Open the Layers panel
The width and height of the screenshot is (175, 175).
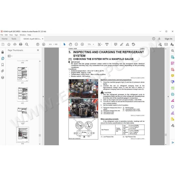pos(2,77)
